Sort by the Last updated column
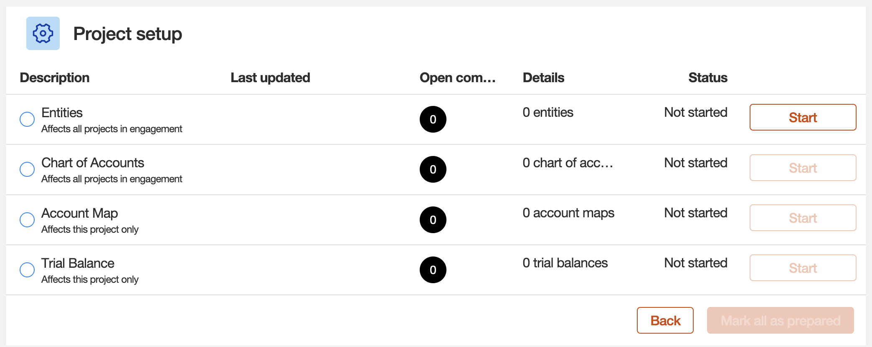 [x=270, y=78]
